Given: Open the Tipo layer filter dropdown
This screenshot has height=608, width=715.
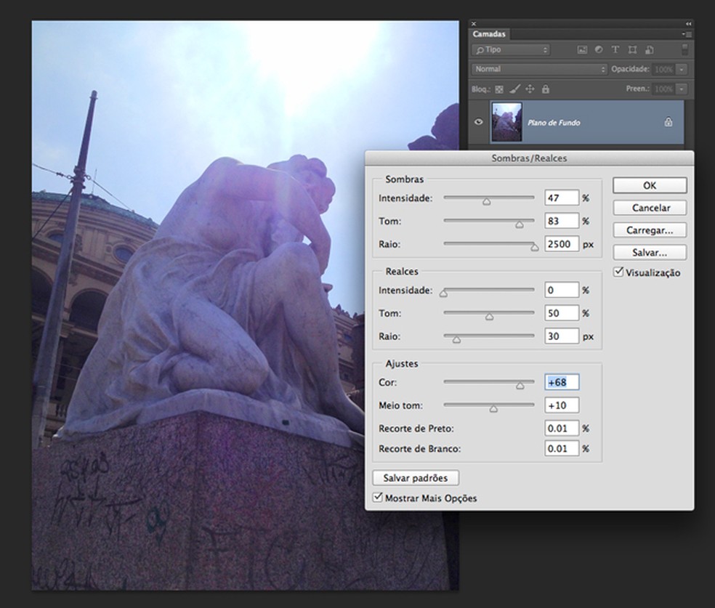Looking at the screenshot, I should pos(510,50).
